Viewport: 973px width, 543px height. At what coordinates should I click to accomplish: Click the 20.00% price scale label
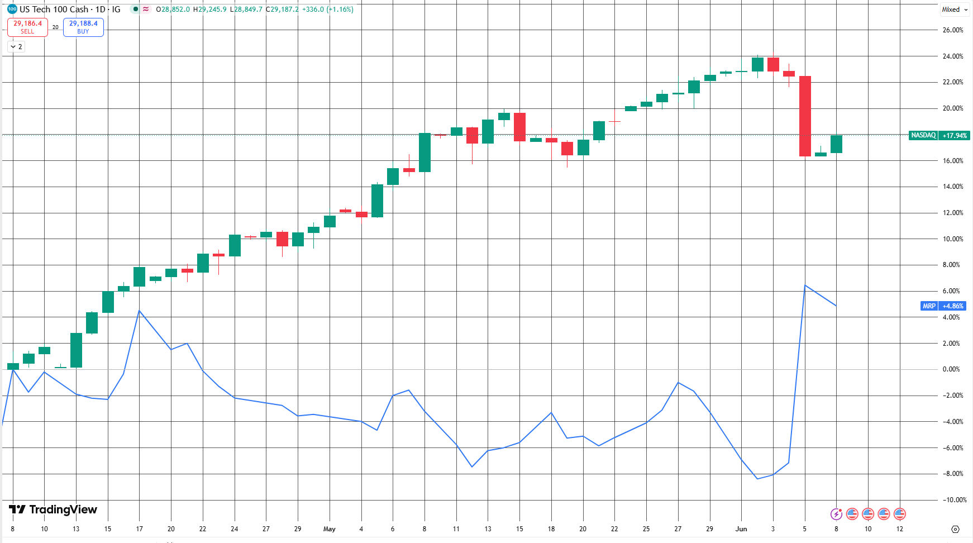pos(953,108)
